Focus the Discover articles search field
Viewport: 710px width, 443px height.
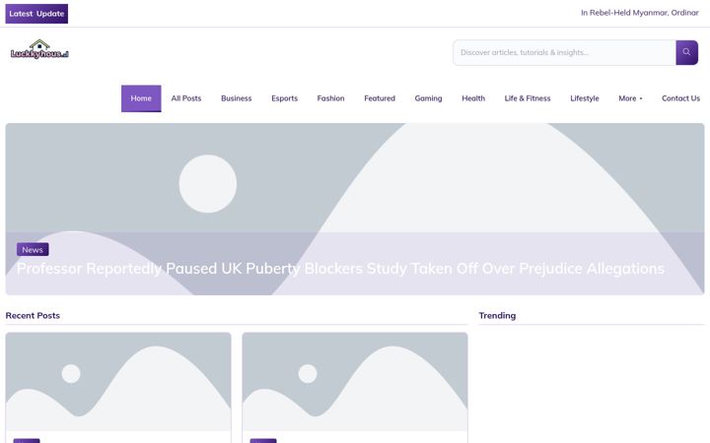coord(564,52)
